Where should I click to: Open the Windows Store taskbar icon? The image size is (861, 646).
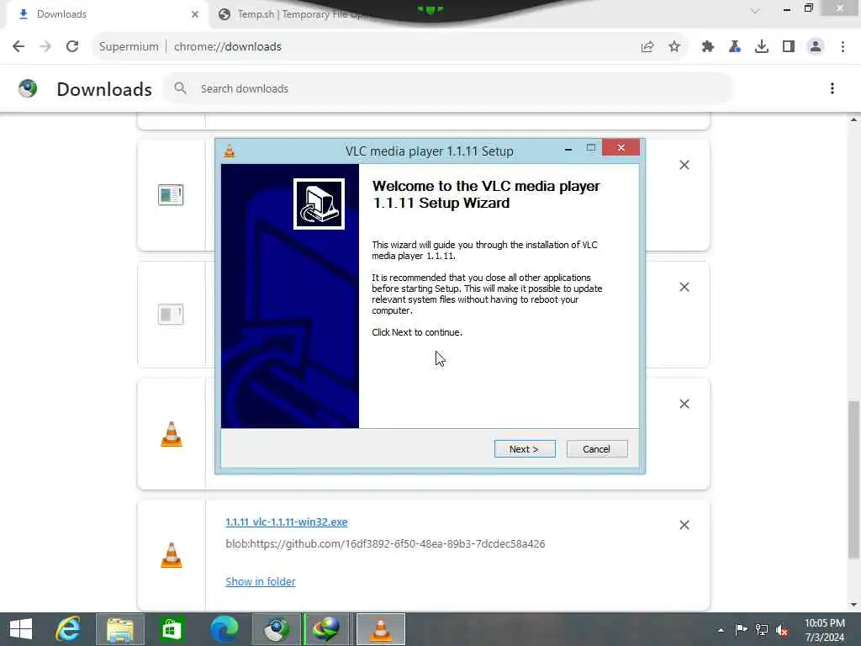point(172,629)
